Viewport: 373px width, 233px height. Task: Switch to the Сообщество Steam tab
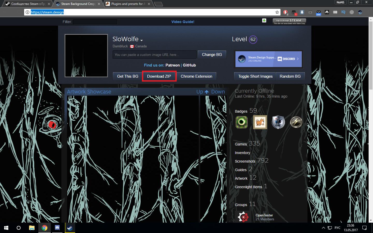26,4
